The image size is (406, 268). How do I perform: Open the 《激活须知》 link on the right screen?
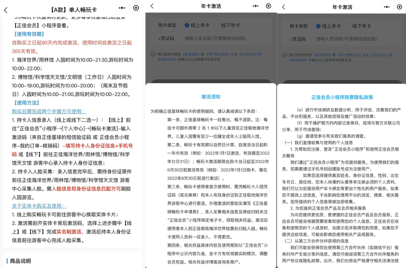(322, 55)
